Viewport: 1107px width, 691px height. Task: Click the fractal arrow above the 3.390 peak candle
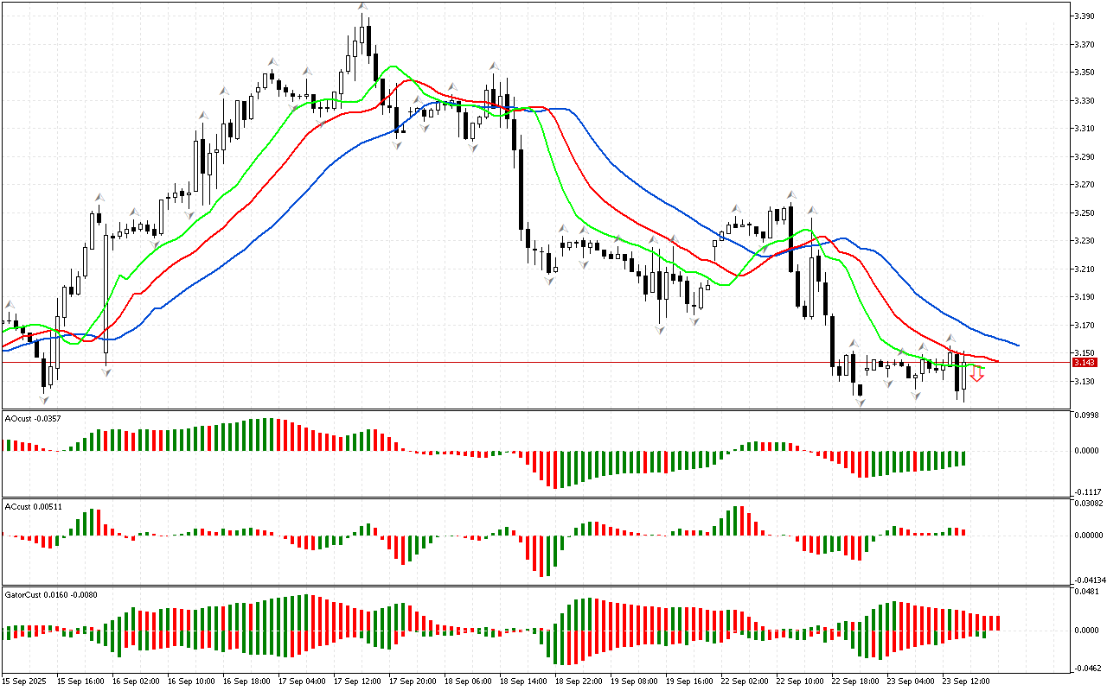pos(363,7)
